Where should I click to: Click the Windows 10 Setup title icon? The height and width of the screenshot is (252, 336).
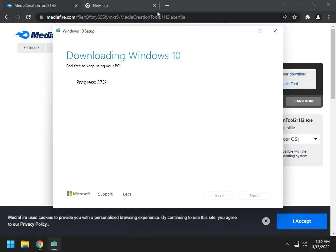(58, 31)
